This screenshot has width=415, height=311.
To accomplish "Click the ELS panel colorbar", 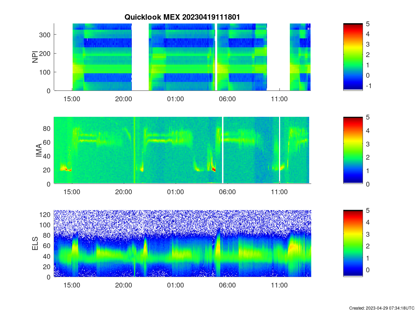I will click(x=353, y=243).
